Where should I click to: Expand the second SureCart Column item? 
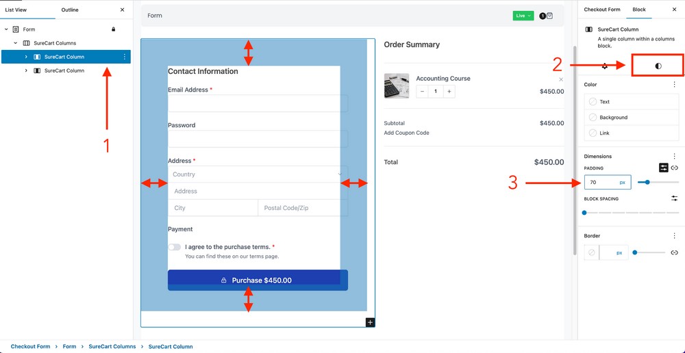(26, 70)
